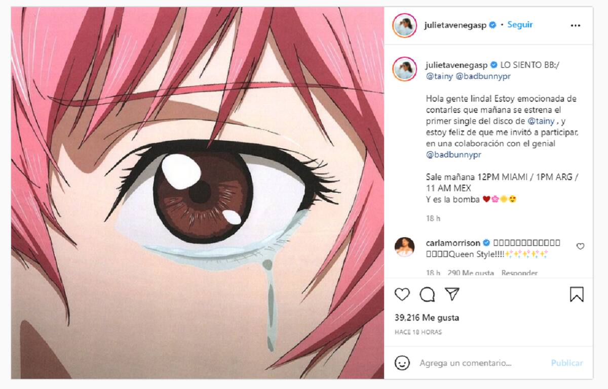Save post with bookmark icon
The image size is (608, 389).
pyautogui.click(x=577, y=294)
